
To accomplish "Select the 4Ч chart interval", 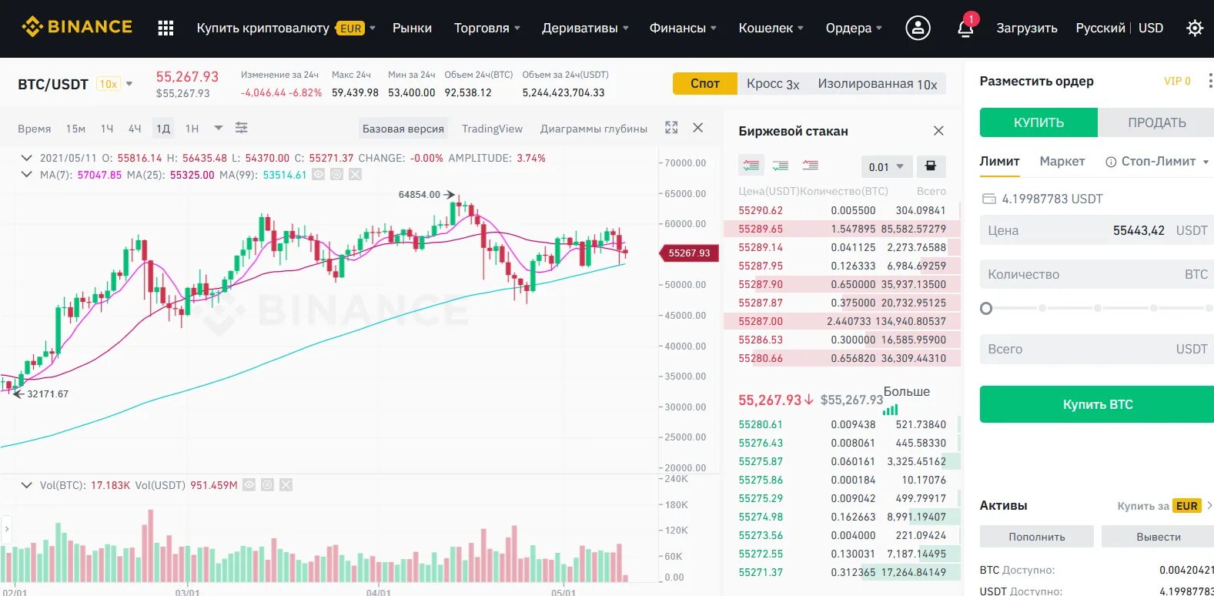I will 135,129.
